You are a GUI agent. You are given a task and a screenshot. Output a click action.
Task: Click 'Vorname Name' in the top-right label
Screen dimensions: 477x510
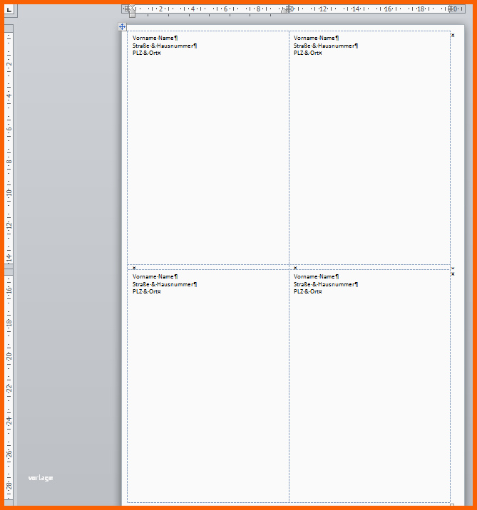click(x=314, y=38)
